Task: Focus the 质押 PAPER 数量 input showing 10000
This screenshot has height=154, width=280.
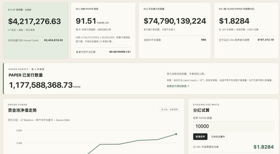Action: (x=233, y=126)
